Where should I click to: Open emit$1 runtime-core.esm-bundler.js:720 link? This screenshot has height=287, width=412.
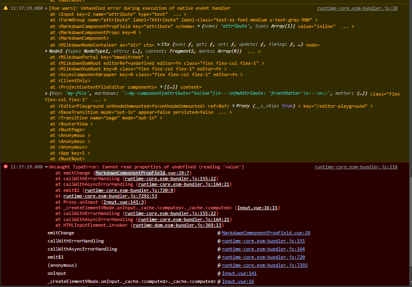pos(263,257)
